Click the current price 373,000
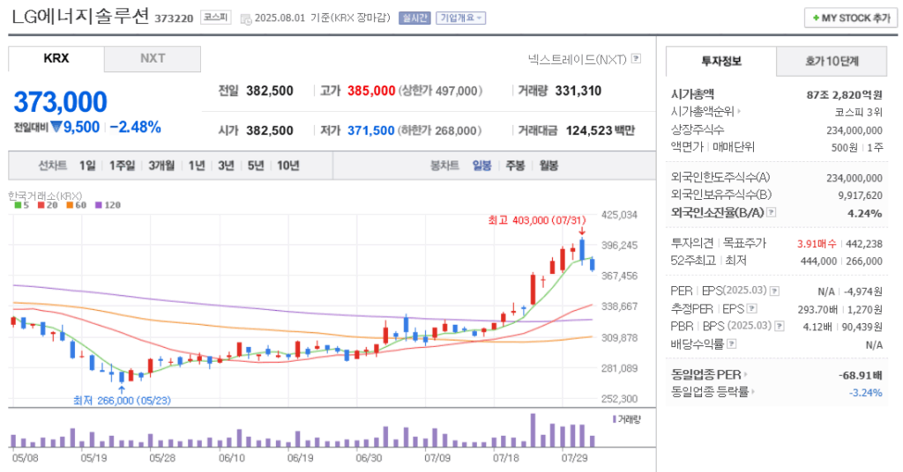 [61, 102]
